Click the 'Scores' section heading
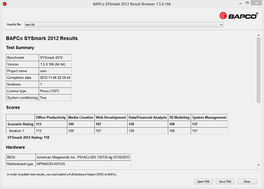The height and width of the screenshot is (189, 264). [x=13, y=107]
